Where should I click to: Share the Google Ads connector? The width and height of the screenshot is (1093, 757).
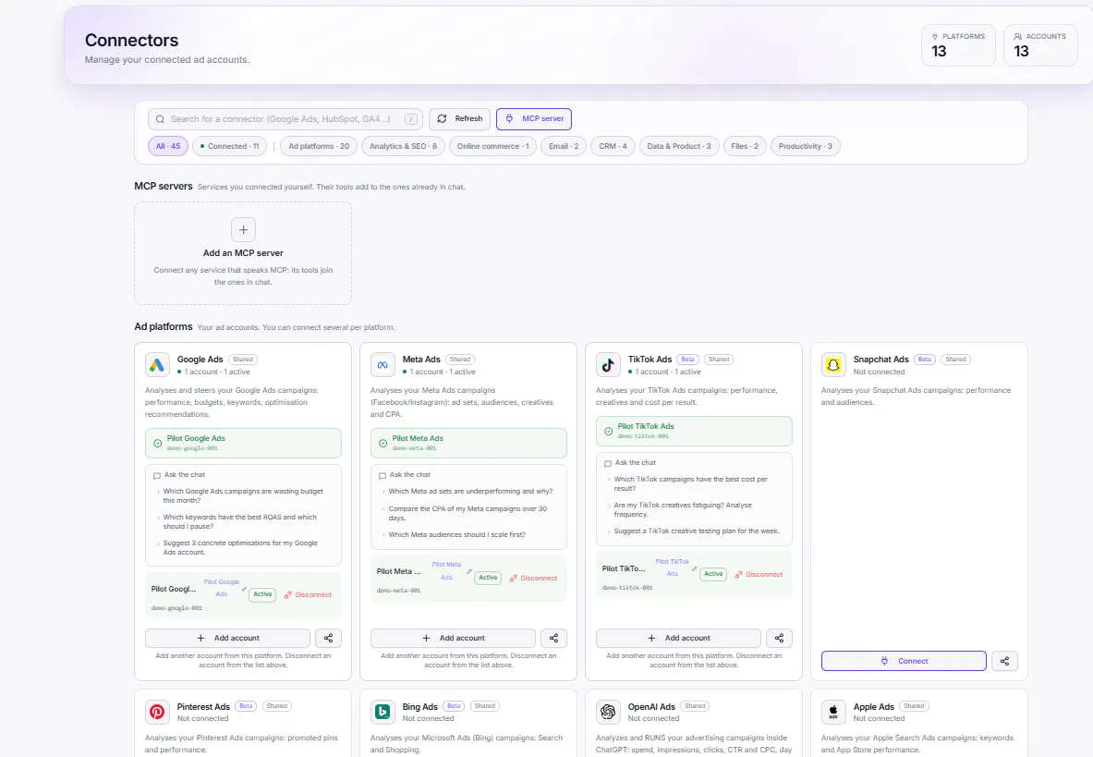tap(328, 638)
